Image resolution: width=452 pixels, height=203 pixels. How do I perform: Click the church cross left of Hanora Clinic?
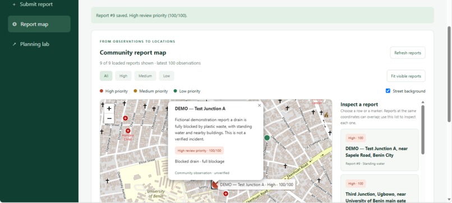(102, 131)
